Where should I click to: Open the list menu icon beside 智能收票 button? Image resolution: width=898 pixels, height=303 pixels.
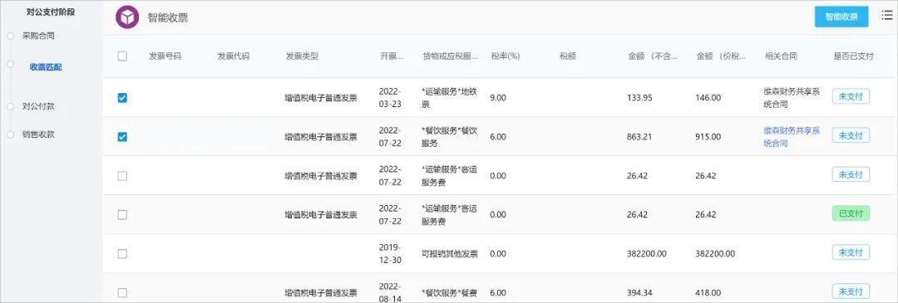coord(886,16)
